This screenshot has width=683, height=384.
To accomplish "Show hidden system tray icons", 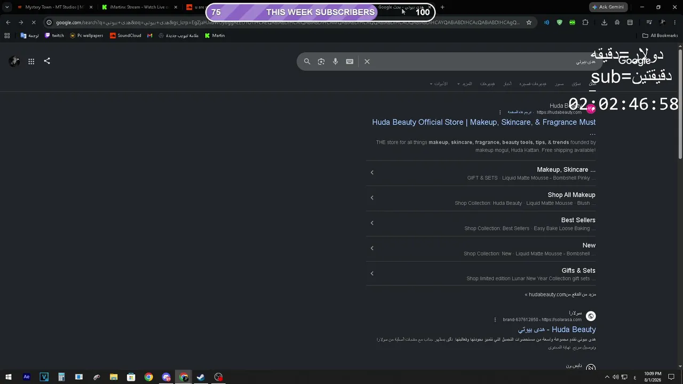I will (x=607, y=377).
